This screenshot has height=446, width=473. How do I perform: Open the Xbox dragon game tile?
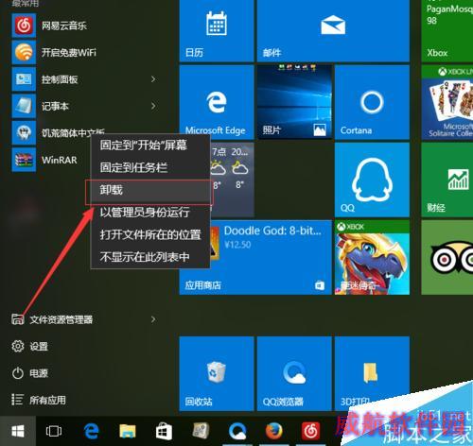point(372,258)
